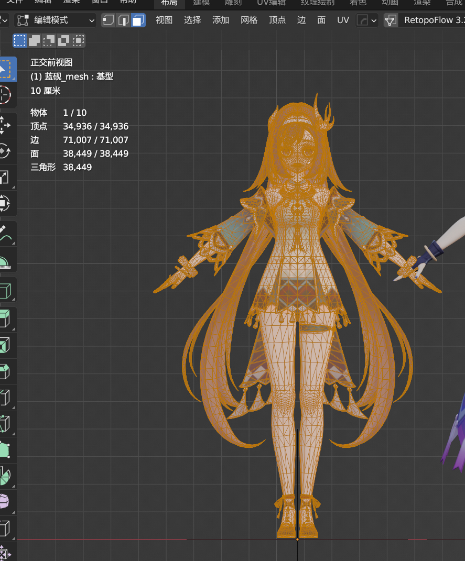This screenshot has width=465, height=561.
Task: Switch to the 建模 workspace tab
Action: (x=201, y=3)
